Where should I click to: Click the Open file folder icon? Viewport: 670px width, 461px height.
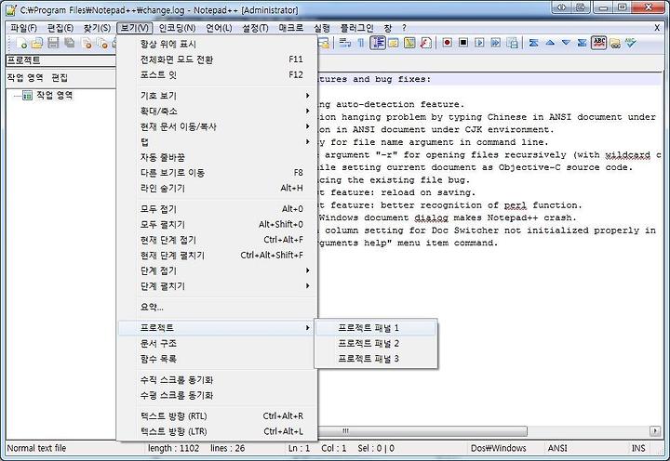click(x=37, y=43)
